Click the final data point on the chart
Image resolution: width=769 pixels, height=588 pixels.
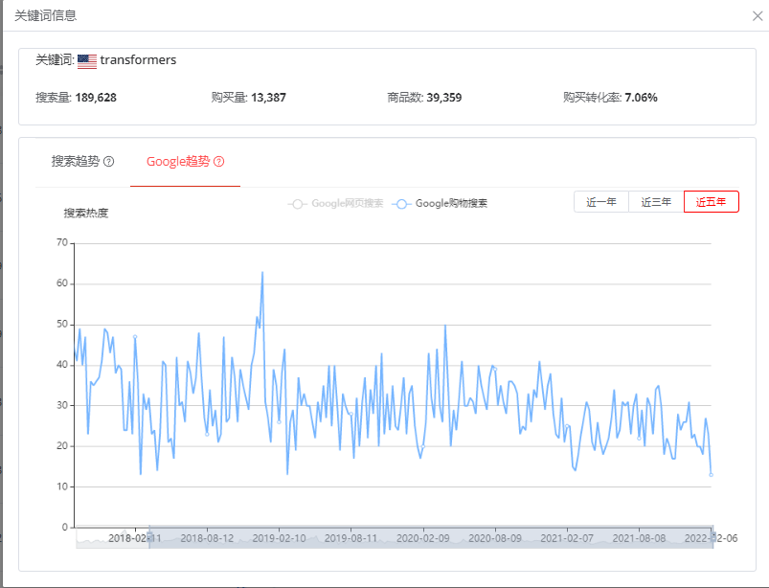coord(712,474)
